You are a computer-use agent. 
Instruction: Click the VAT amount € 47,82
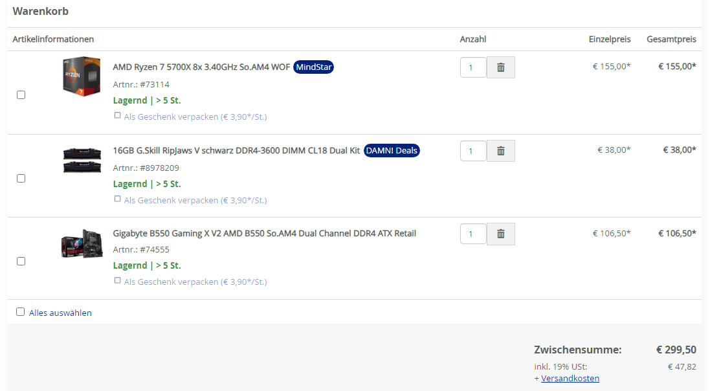tap(682, 366)
